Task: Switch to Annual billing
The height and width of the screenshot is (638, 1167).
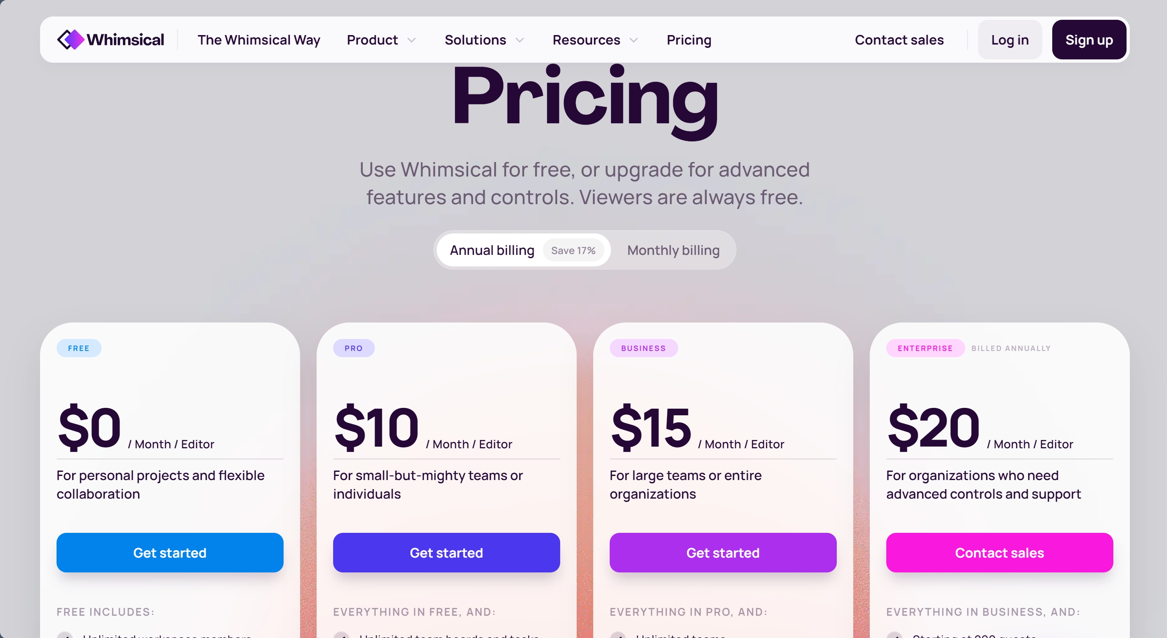Action: [x=492, y=250]
